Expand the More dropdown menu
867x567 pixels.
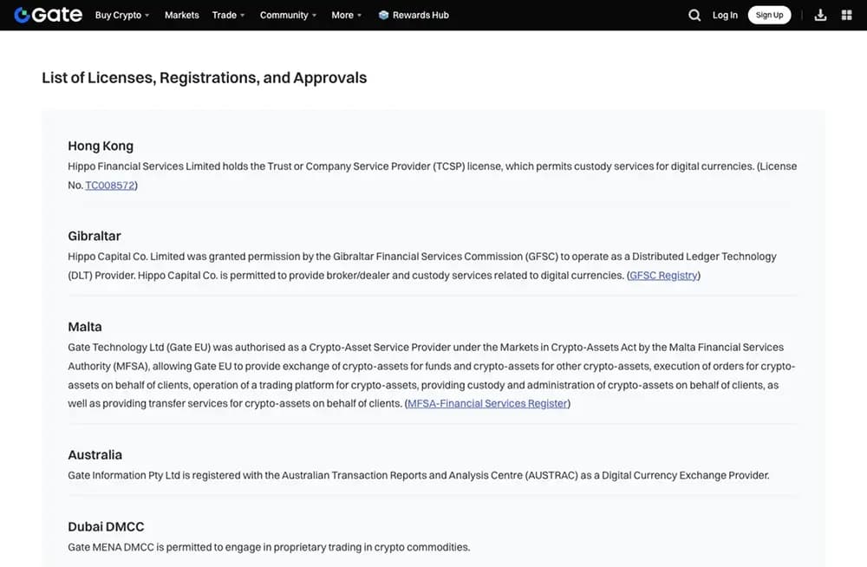click(x=347, y=15)
